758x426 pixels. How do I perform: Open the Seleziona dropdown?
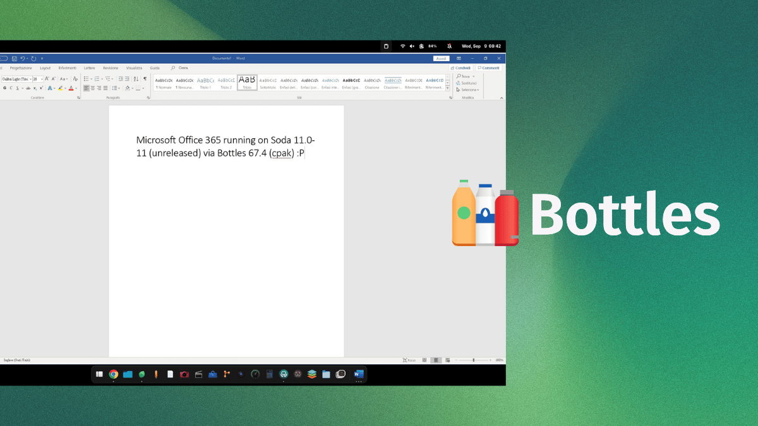(x=467, y=90)
